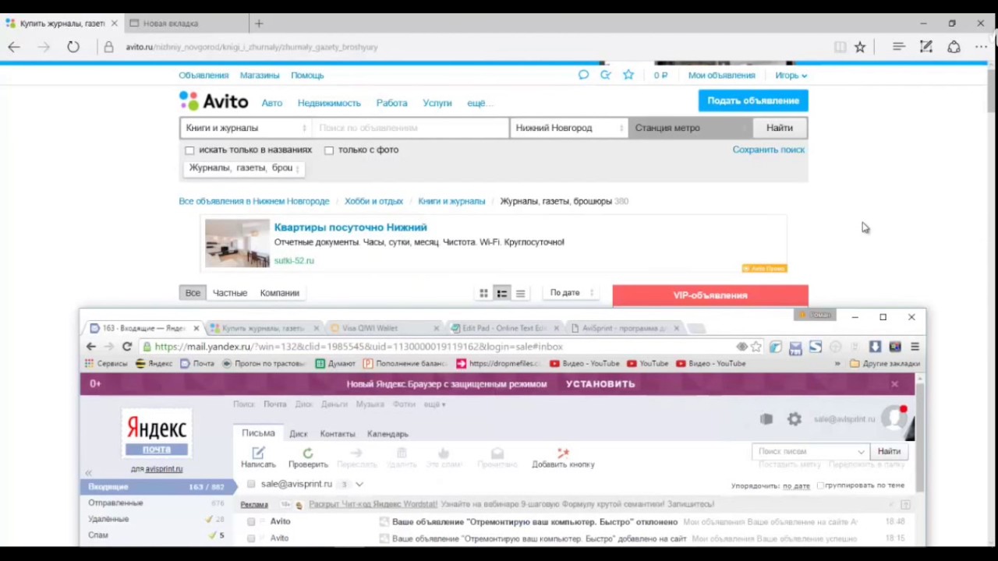Viewport: 998px width, 561px height.
Task: Click Avito 'Найти' search button
Action: coord(780,128)
